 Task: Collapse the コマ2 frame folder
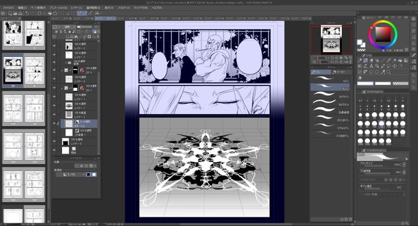62,70
